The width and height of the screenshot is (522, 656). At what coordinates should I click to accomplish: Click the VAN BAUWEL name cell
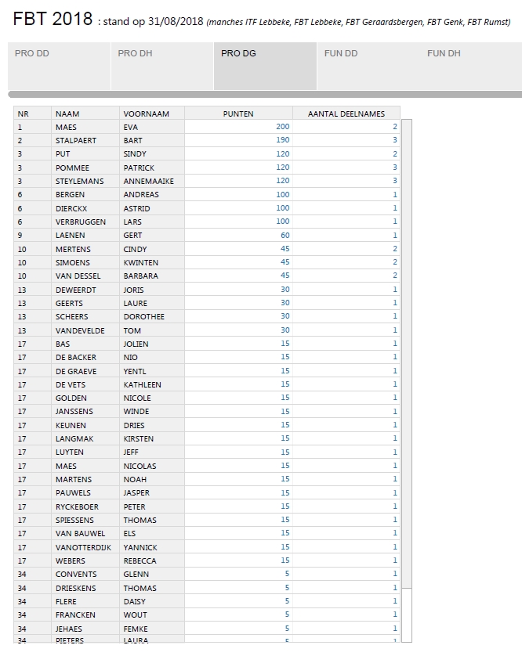tap(85, 533)
